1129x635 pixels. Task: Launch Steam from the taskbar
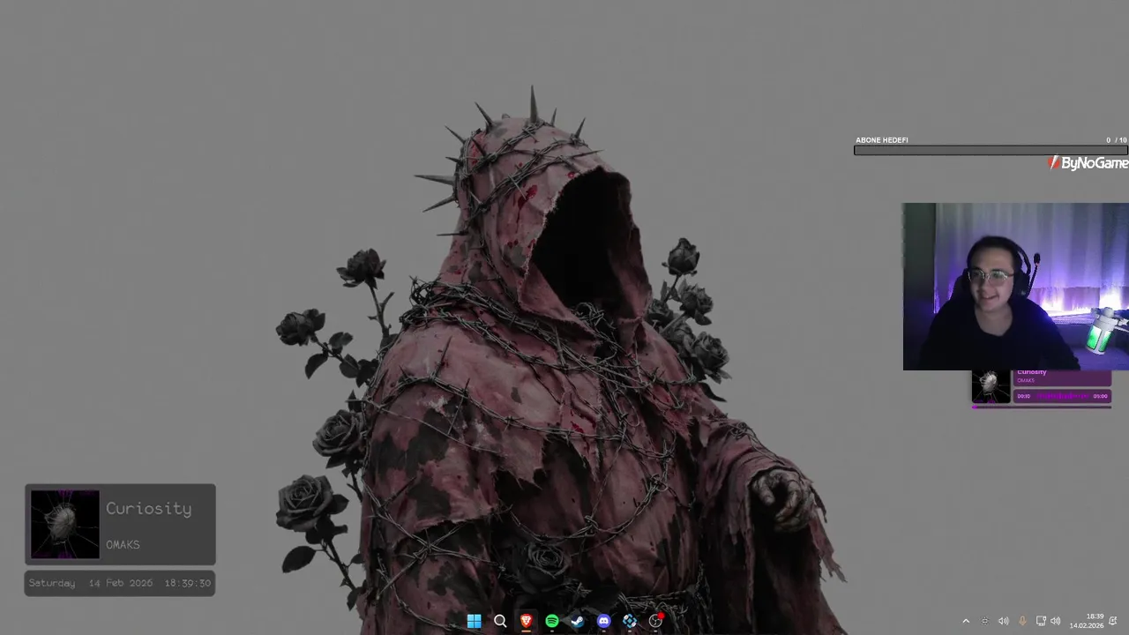[578, 621]
